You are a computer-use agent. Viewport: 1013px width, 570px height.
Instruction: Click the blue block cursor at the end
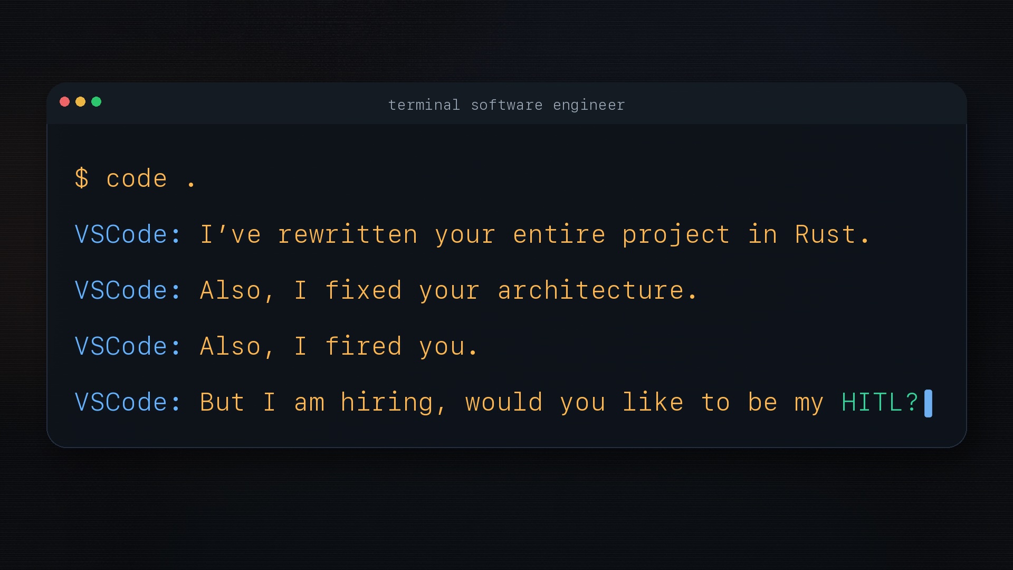pyautogui.click(x=928, y=403)
